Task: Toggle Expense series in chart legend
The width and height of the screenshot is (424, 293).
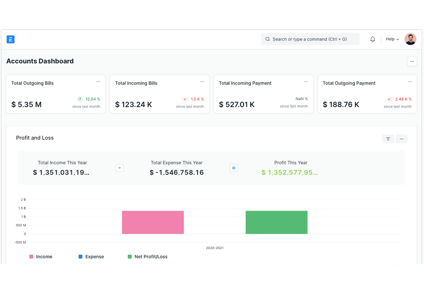Action: pos(91,257)
